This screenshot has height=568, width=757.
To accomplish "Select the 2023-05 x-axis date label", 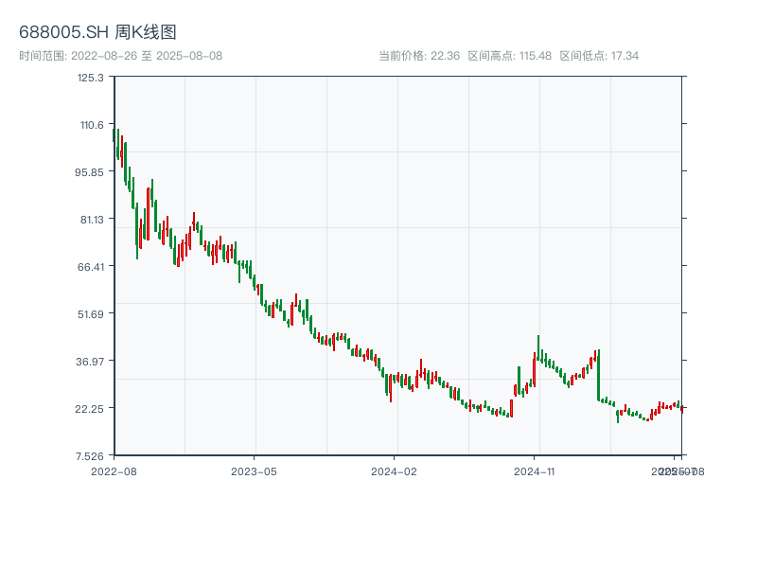I will click(x=254, y=470).
